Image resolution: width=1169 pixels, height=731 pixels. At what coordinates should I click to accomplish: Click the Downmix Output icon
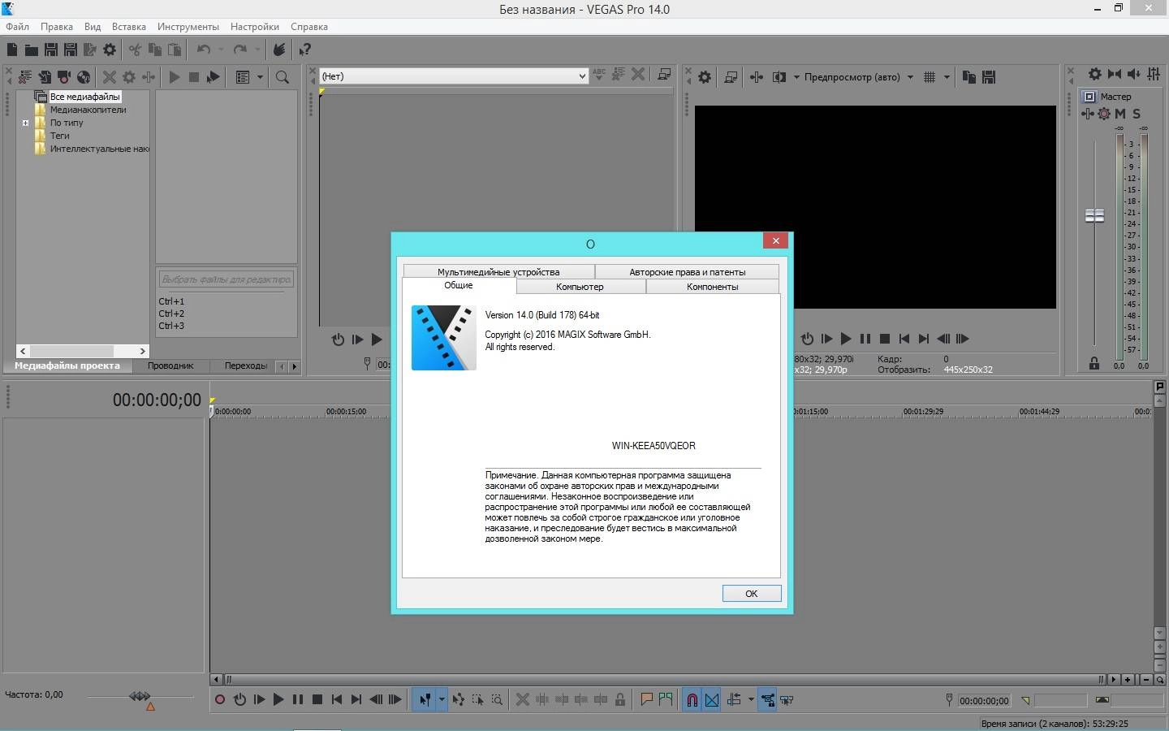tap(1115, 75)
